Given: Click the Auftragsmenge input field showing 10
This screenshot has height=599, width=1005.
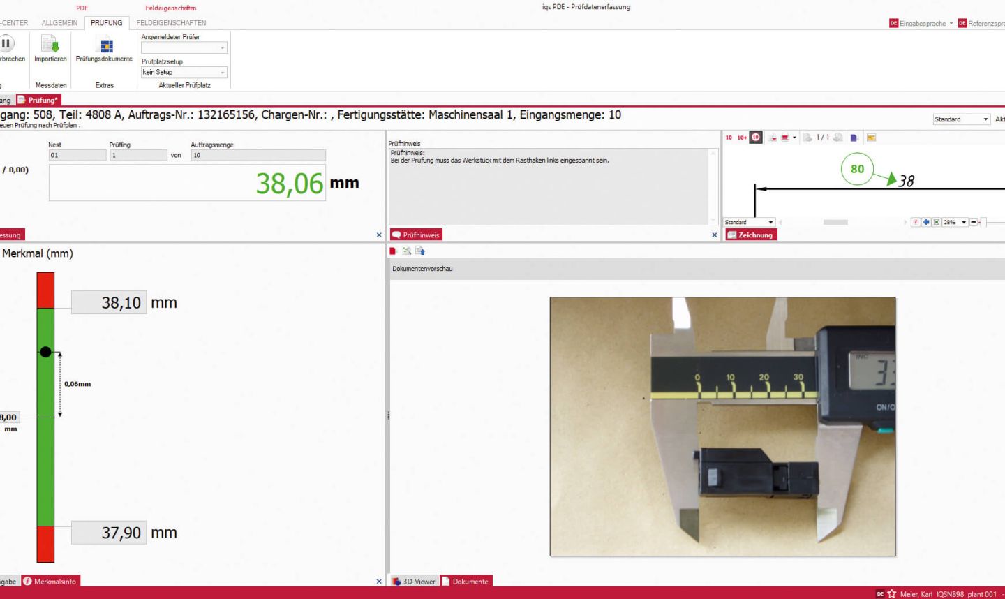Looking at the screenshot, I should pyautogui.click(x=258, y=155).
